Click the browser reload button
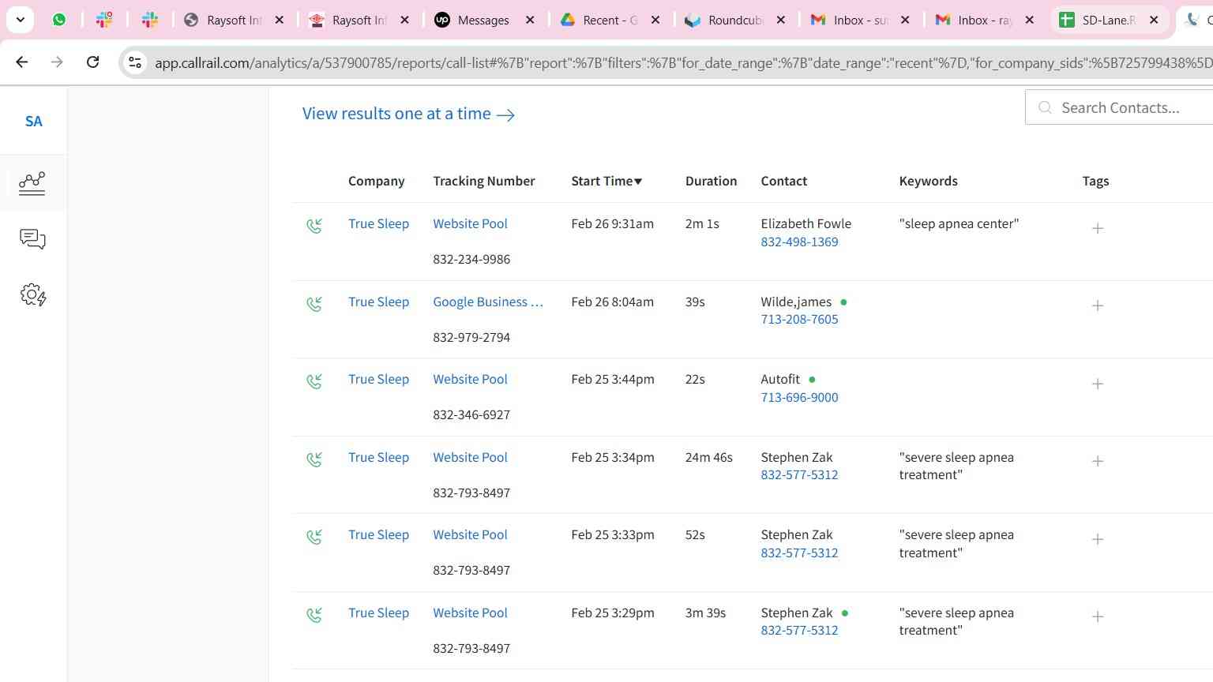The height and width of the screenshot is (682, 1213). tap(92, 62)
